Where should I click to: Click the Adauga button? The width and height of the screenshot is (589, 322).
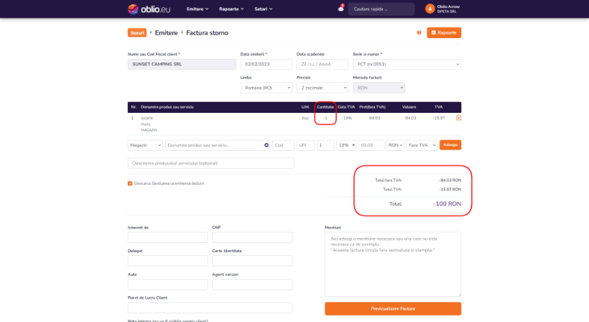[450, 145]
